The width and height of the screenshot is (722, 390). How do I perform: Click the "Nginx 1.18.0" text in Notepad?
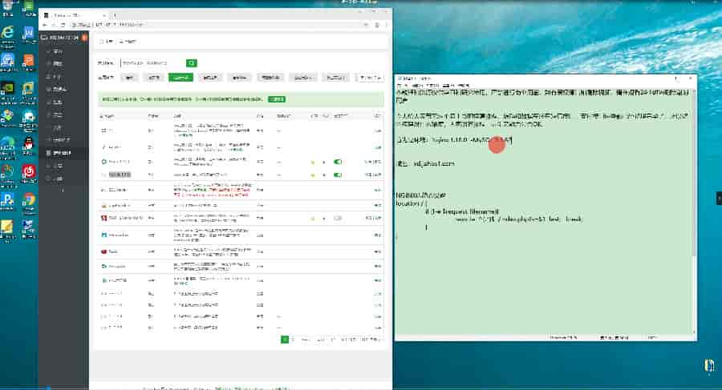coord(449,139)
